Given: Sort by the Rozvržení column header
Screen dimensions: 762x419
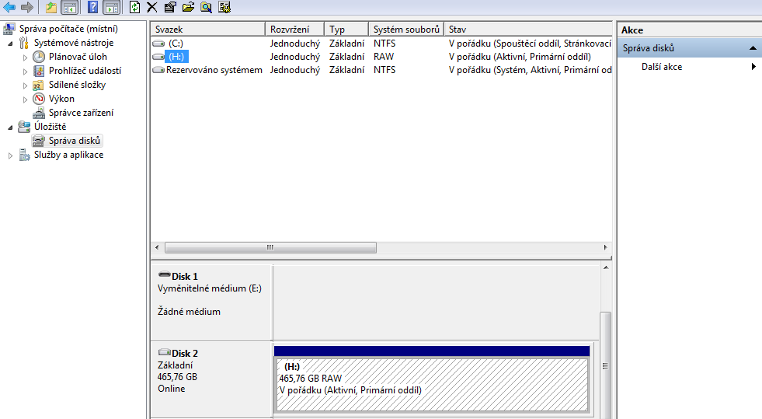Looking at the screenshot, I should tap(294, 30).
